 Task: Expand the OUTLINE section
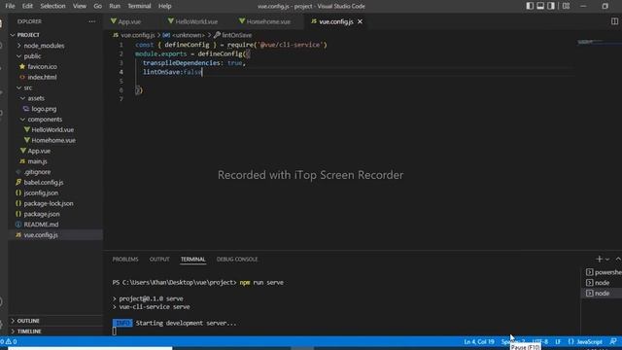(28, 321)
